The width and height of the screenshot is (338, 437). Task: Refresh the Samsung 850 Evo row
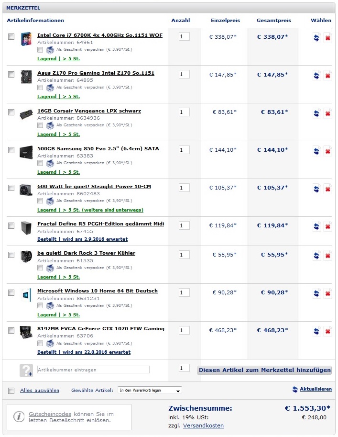click(316, 151)
